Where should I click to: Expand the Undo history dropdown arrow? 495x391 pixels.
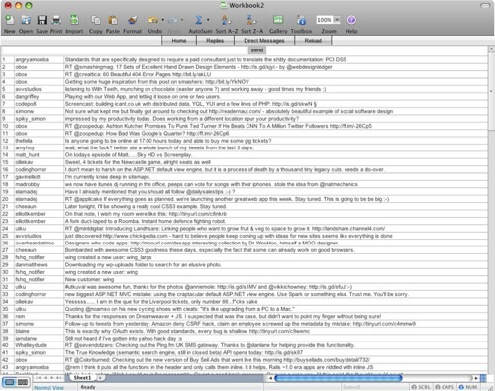click(163, 20)
